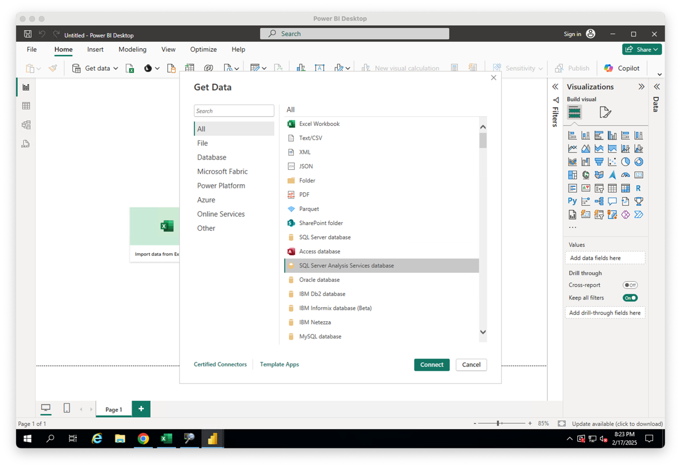Show more visuals via ellipsis

coord(572,227)
